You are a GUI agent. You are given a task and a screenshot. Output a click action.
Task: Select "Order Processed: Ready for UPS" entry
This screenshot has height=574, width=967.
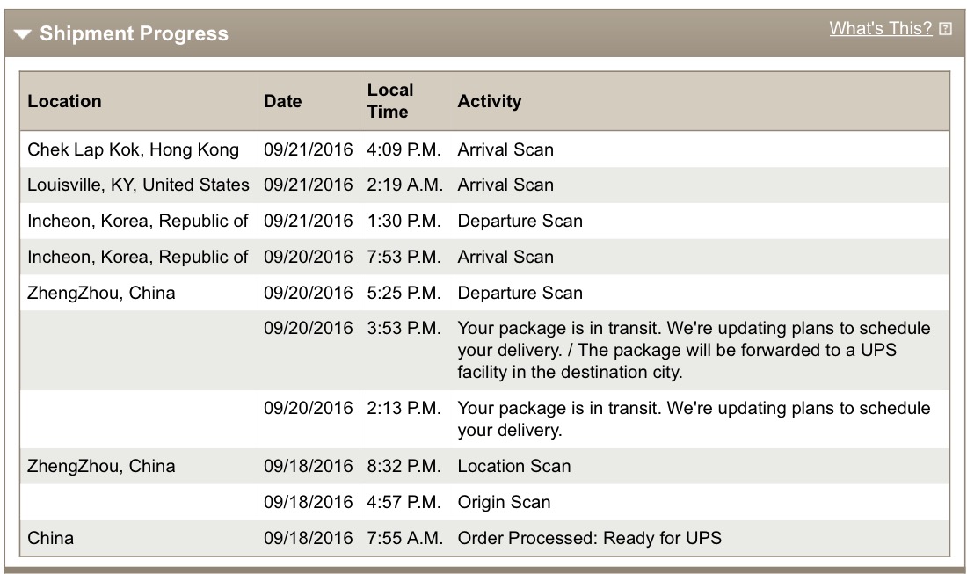[589, 538]
